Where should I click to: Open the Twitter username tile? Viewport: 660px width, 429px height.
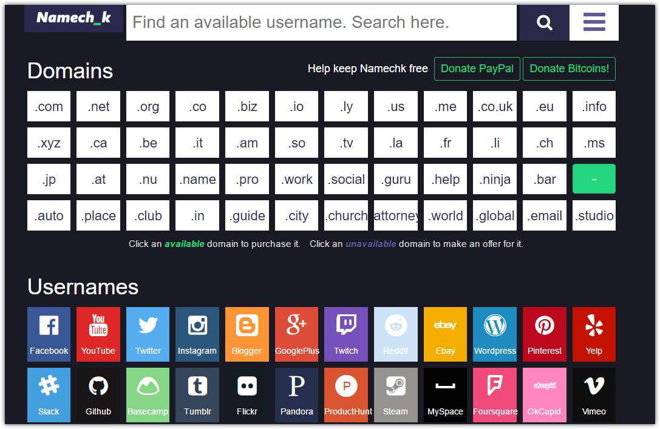pos(148,334)
